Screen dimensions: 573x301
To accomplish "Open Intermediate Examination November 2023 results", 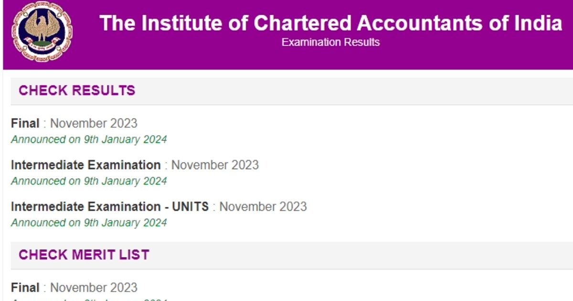I will coord(134,165).
